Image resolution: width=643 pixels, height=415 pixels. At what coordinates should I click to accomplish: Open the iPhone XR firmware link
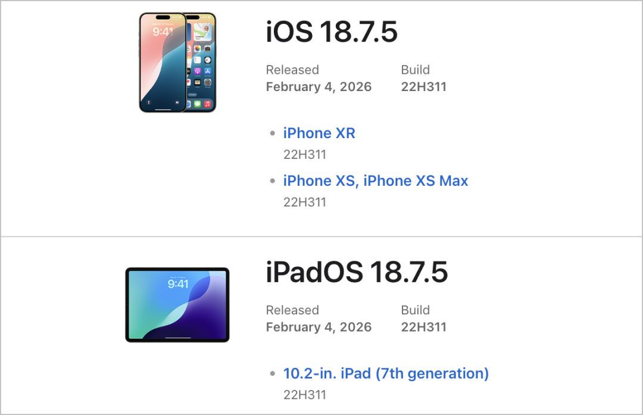click(319, 133)
